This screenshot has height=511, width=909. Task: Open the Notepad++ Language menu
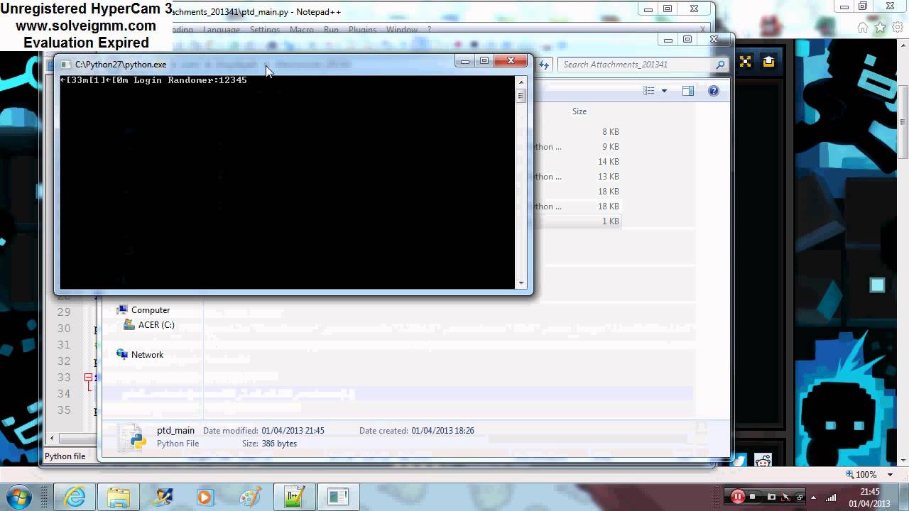(222, 30)
